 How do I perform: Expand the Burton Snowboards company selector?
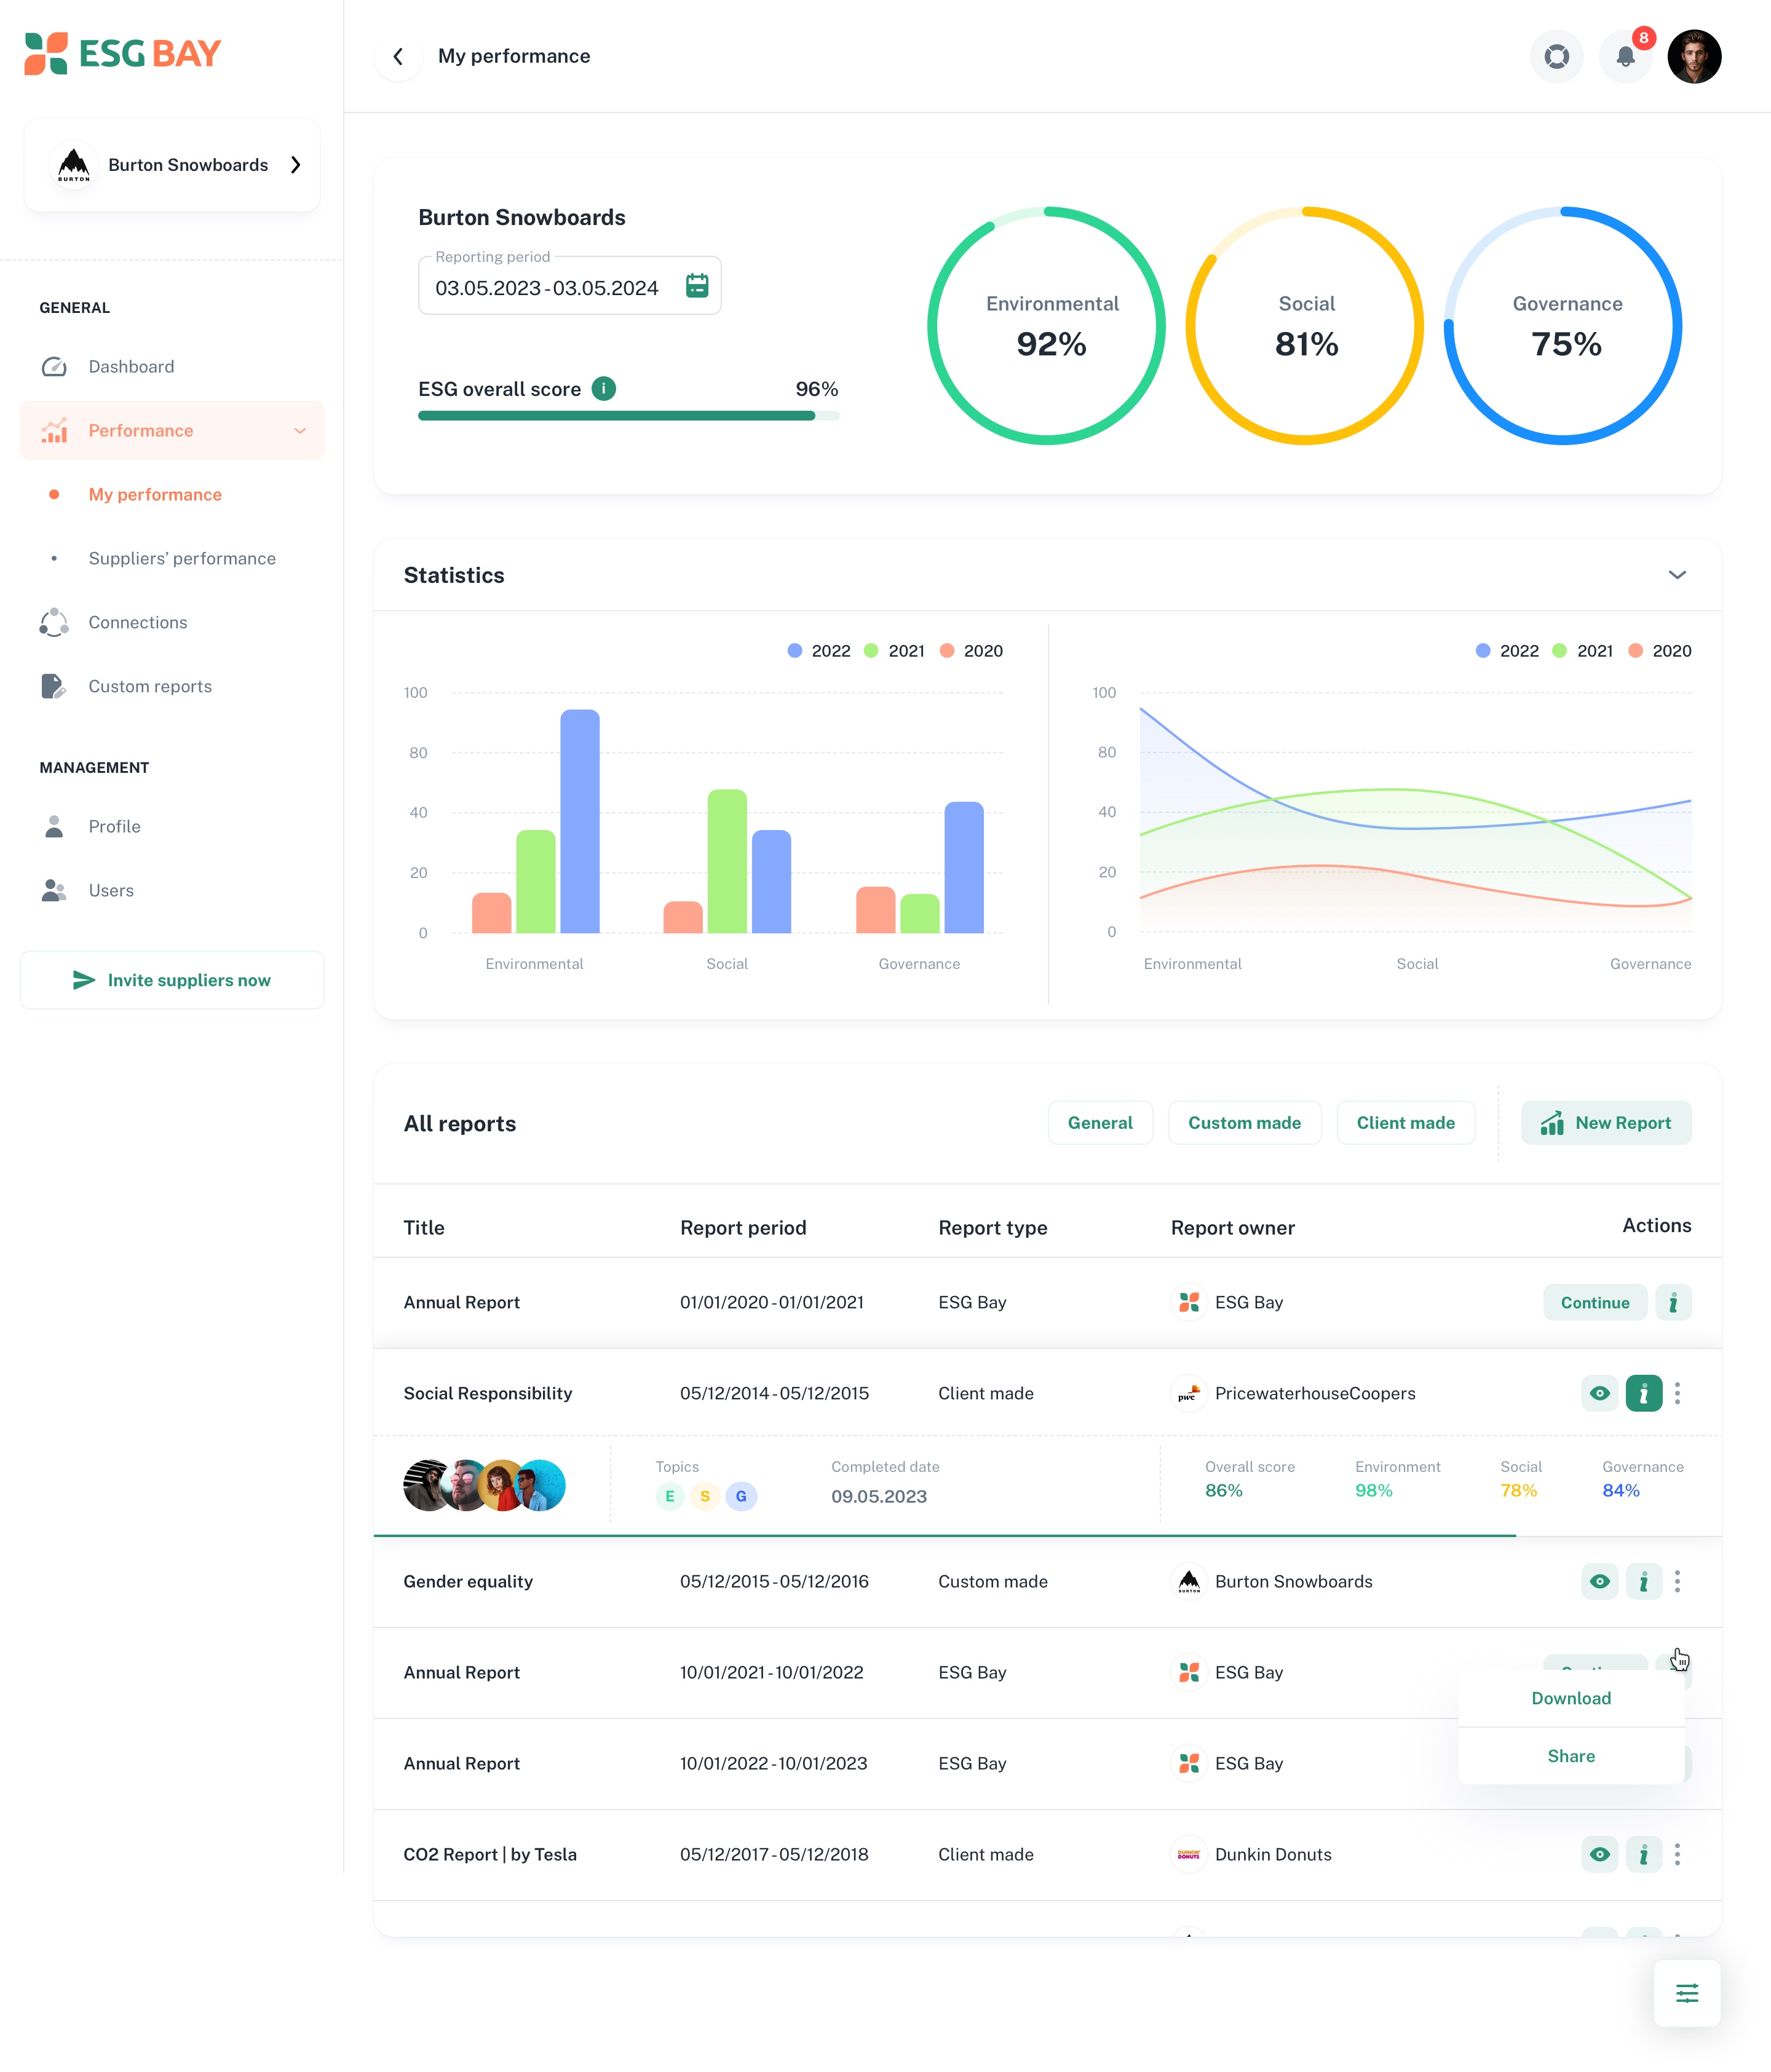[296, 165]
